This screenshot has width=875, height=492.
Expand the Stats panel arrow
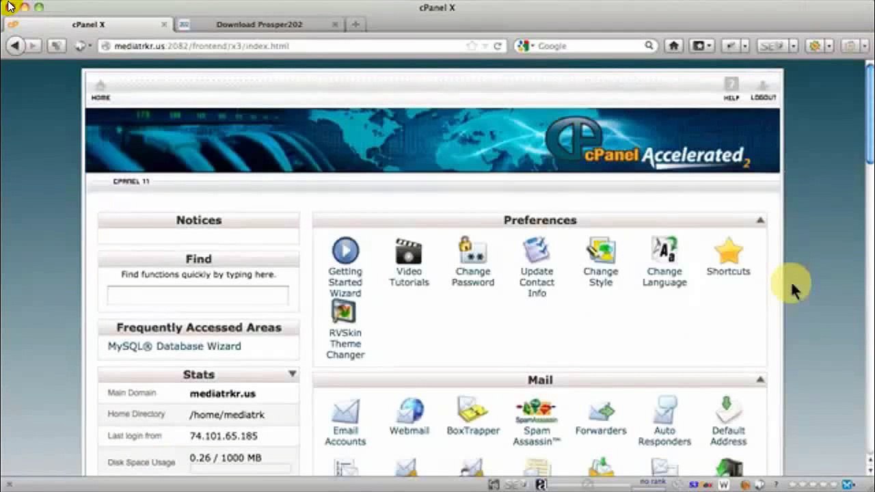293,374
